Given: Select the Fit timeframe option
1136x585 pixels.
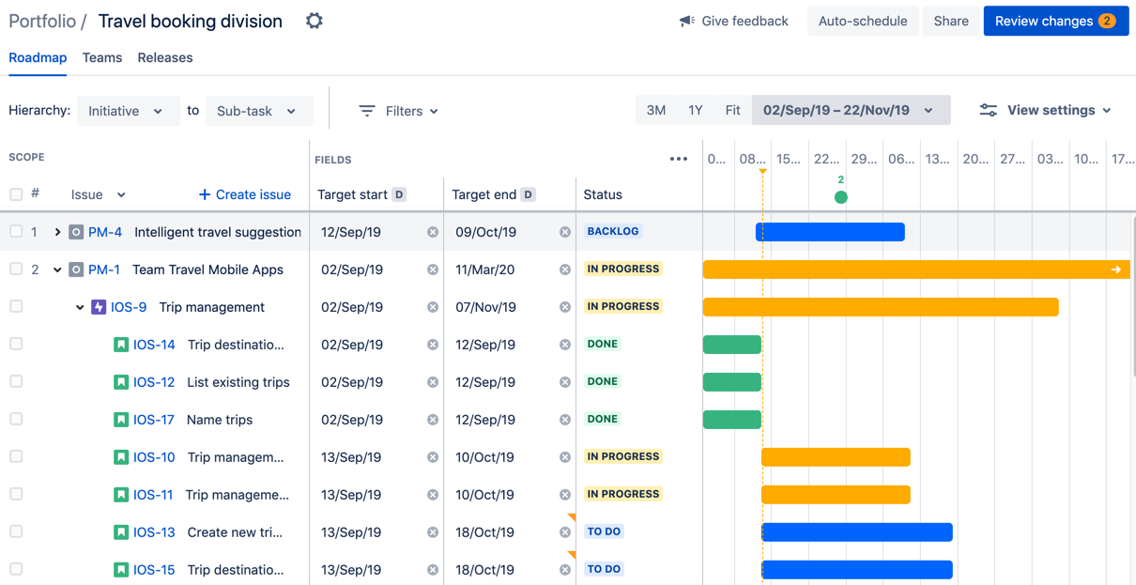Looking at the screenshot, I should [732, 110].
